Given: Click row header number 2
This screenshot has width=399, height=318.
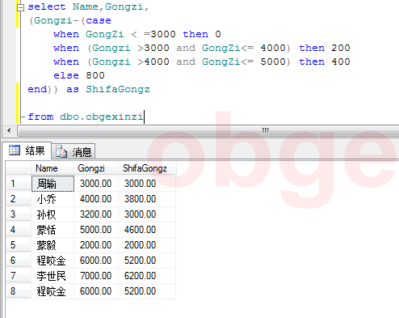Looking at the screenshot, I should pyautogui.click(x=19, y=199).
